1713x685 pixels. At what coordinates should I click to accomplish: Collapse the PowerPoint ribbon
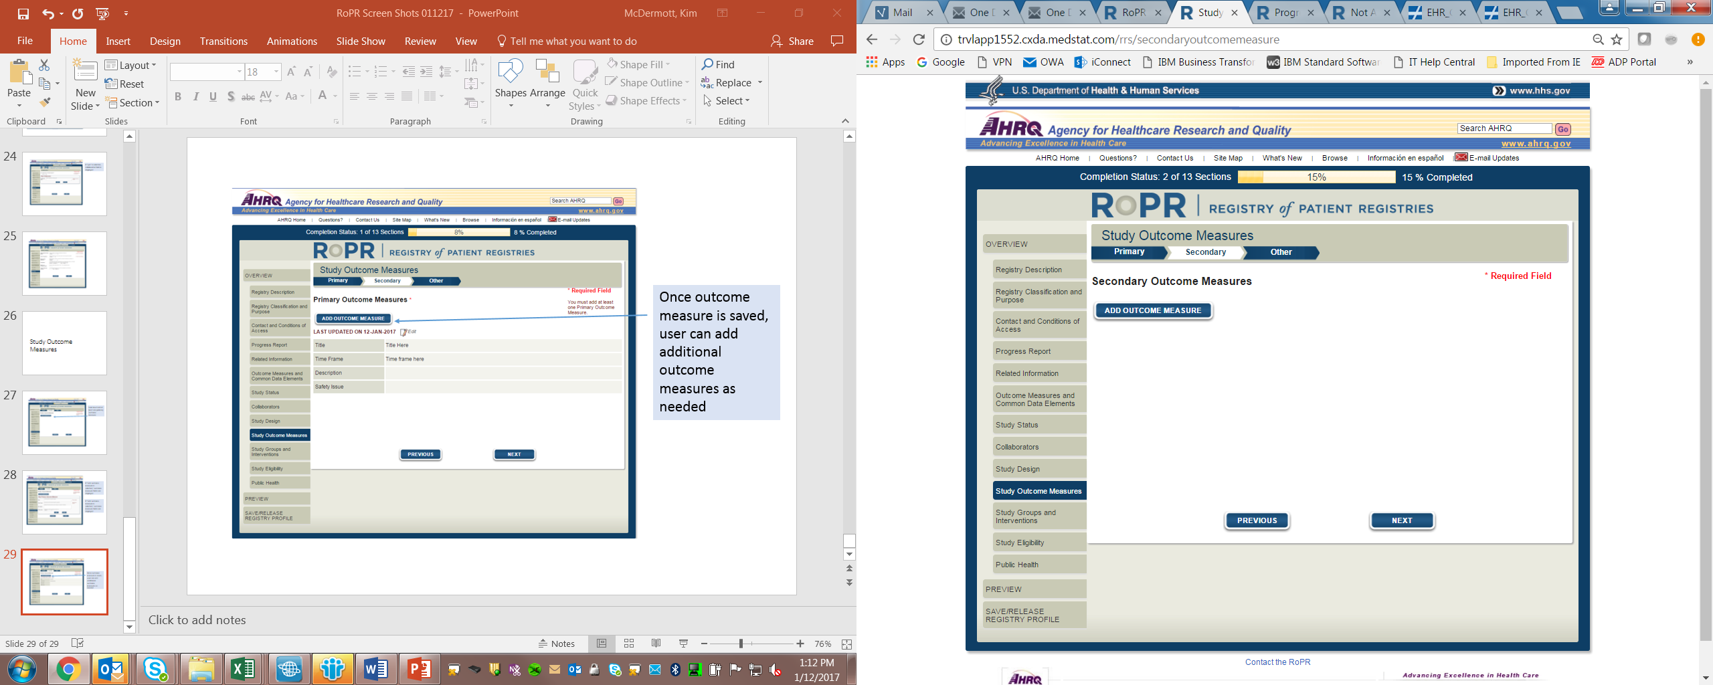coord(845,121)
